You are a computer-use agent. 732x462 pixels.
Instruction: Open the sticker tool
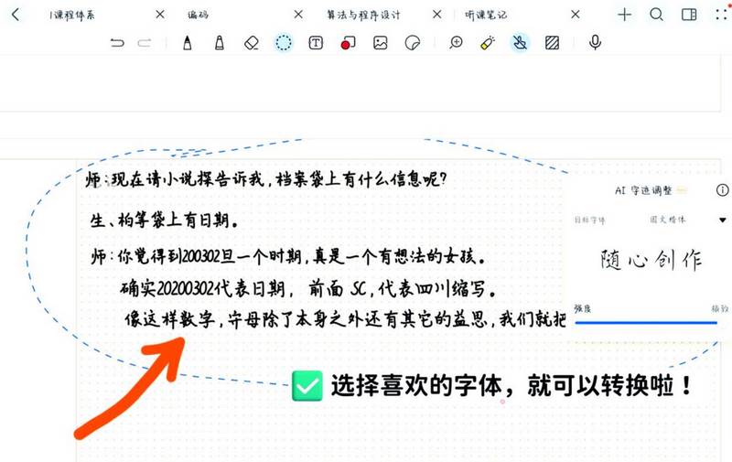[413, 43]
